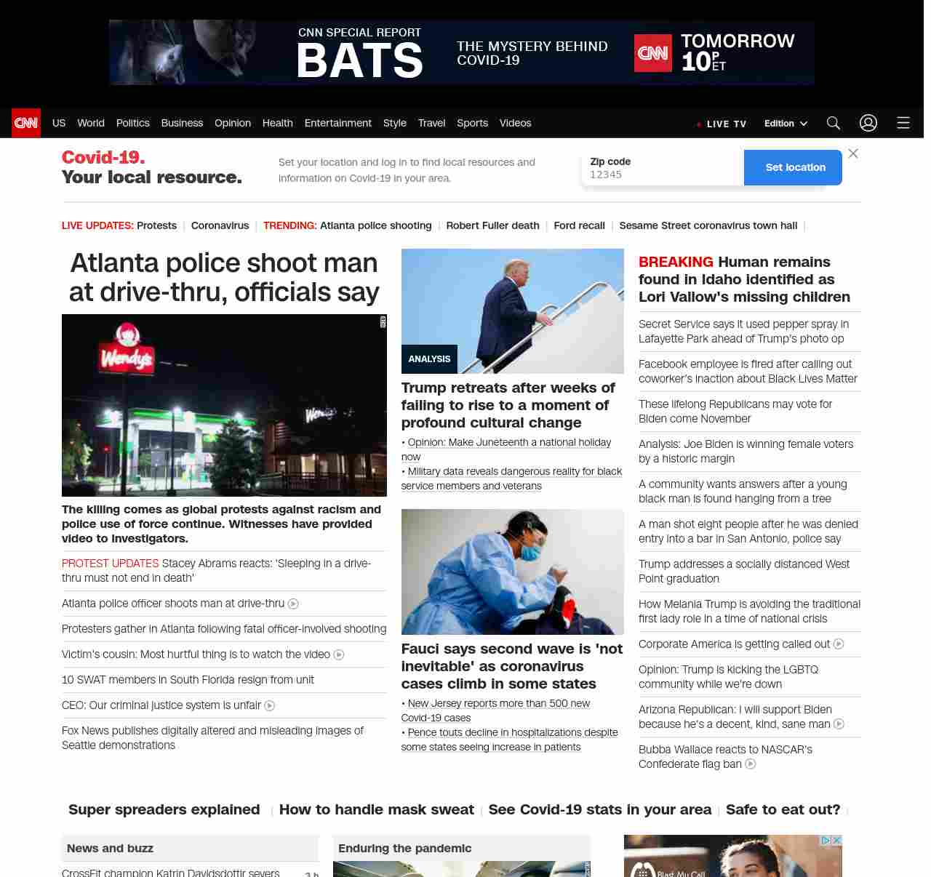This screenshot has height=877, width=931.
Task: Go to the Entertainment section
Action: [x=337, y=123]
